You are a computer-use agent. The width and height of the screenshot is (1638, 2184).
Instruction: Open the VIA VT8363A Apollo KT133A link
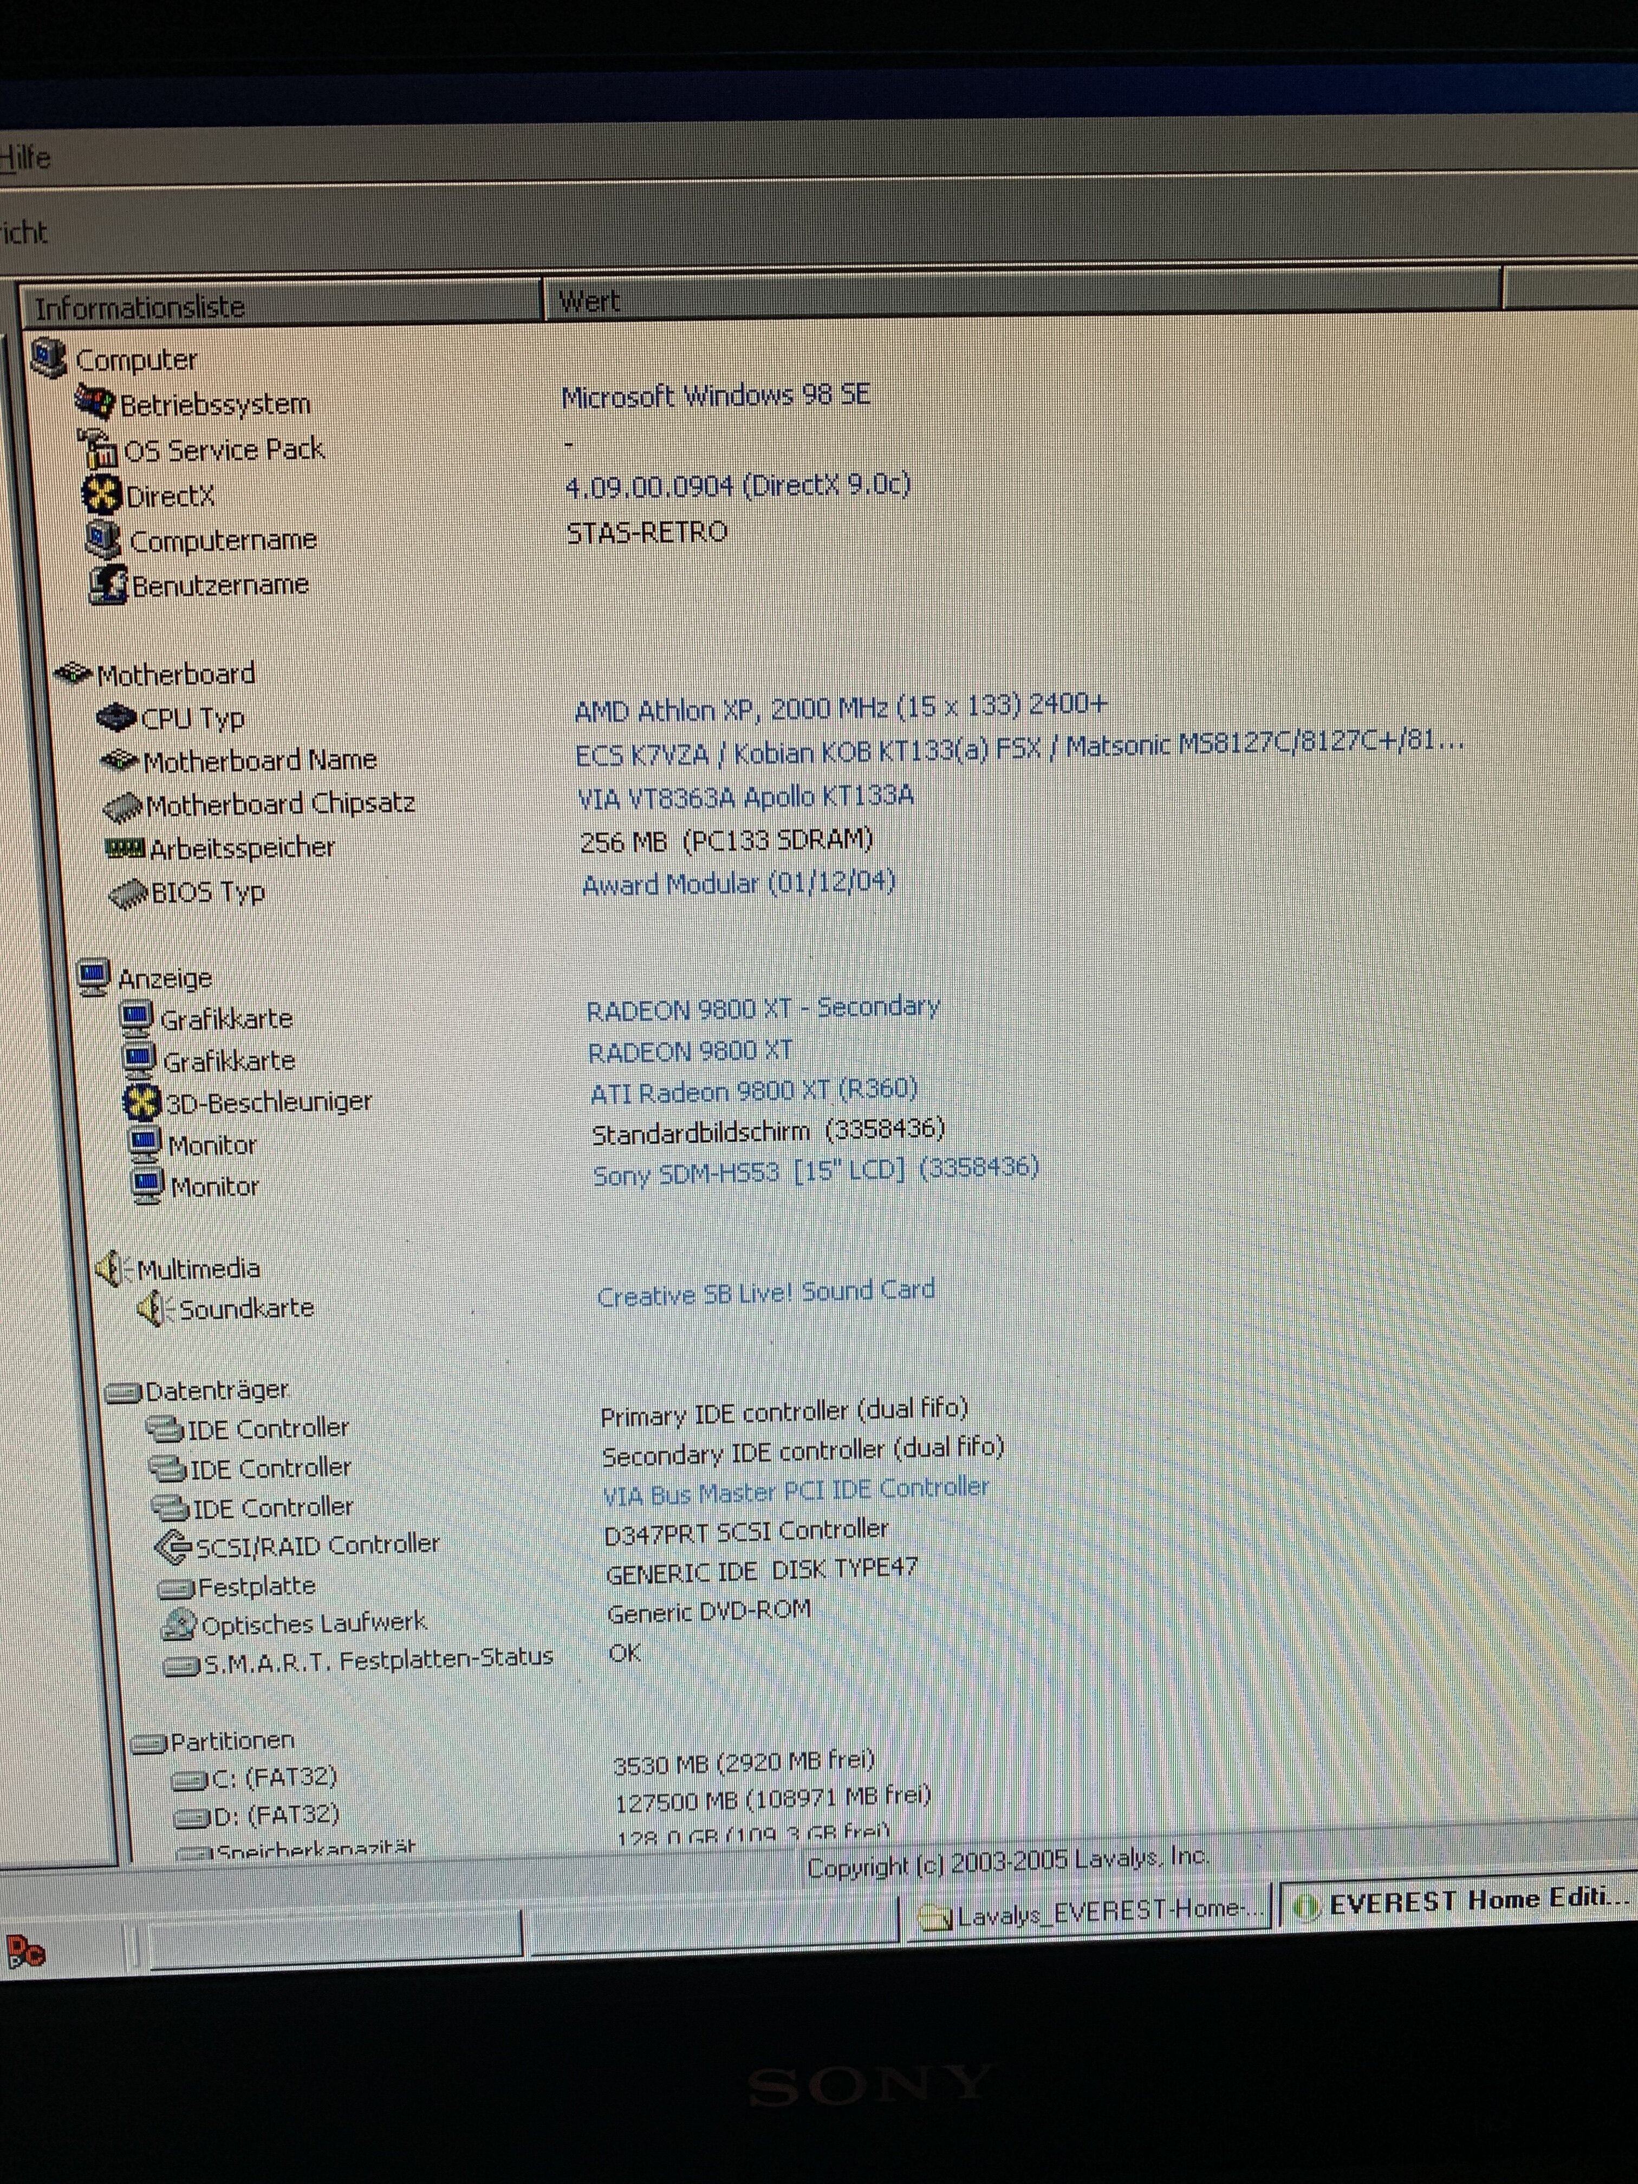pos(746,797)
